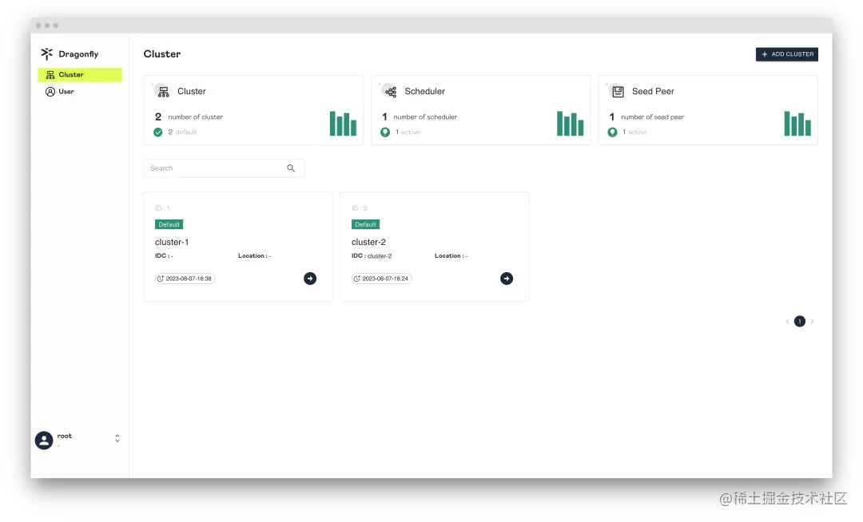Click the cluster-2 name text

(x=368, y=243)
